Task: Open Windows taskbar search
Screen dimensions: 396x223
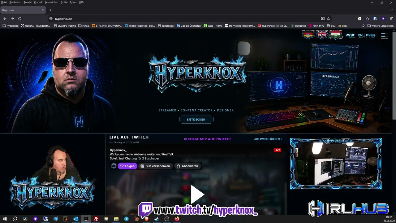Action: tap(15, 219)
